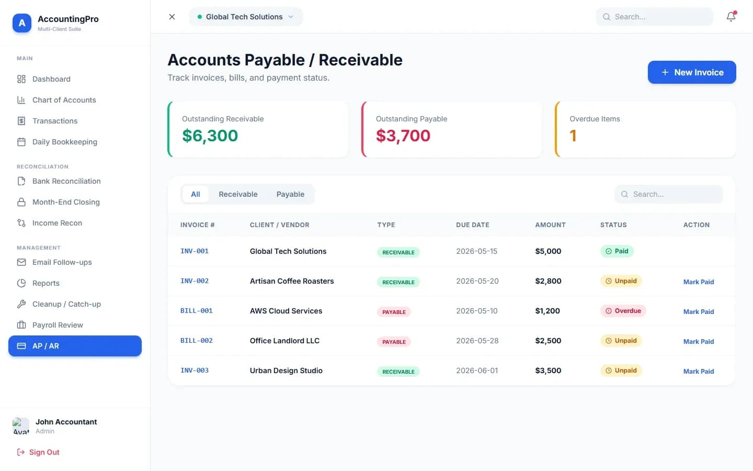Click the Overdue status badge
The image size is (753, 471).
623,311
